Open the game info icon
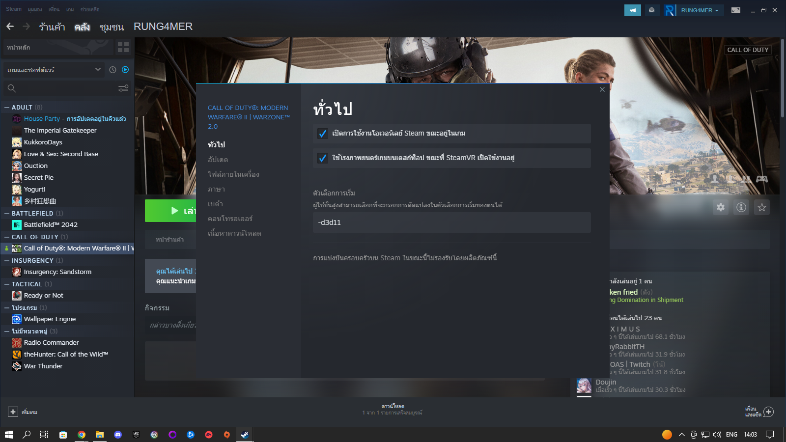This screenshot has width=786, height=442. (x=741, y=207)
